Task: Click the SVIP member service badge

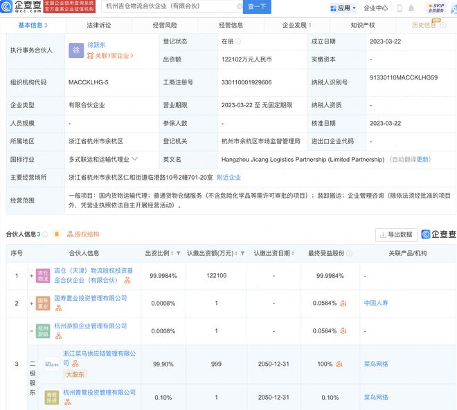Action: click(x=436, y=8)
